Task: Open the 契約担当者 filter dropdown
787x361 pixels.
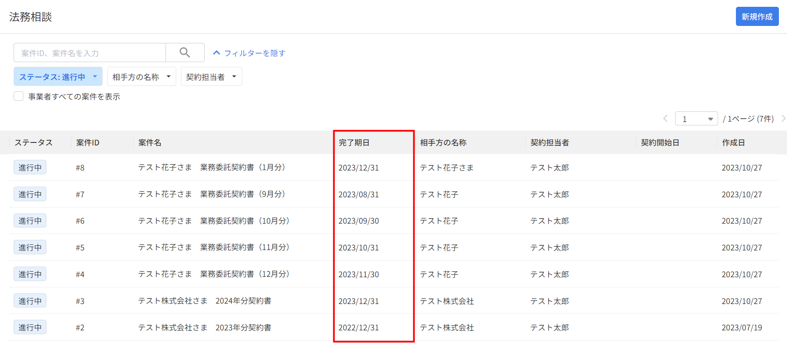Action: tap(211, 77)
